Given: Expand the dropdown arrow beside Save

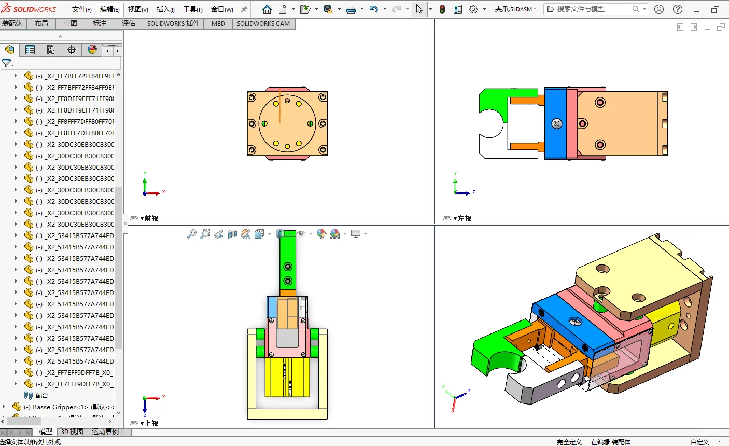Looking at the screenshot, I should 339,9.
